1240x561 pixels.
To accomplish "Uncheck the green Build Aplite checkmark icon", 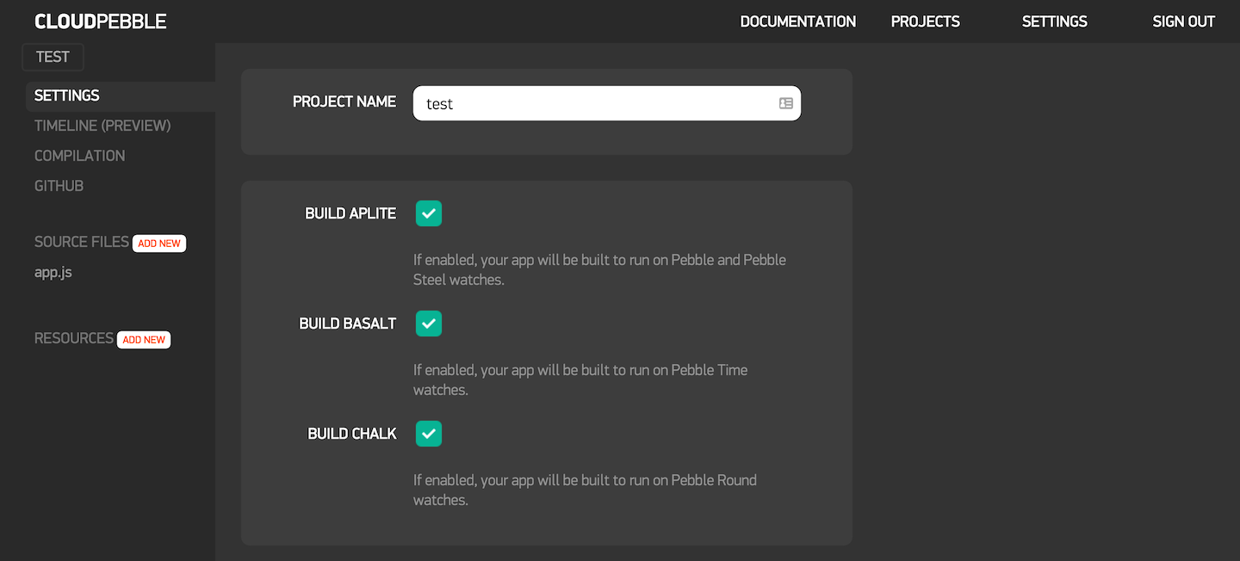I will pyautogui.click(x=428, y=213).
